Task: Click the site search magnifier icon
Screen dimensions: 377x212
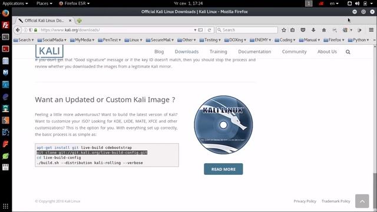Action: [x=348, y=52]
